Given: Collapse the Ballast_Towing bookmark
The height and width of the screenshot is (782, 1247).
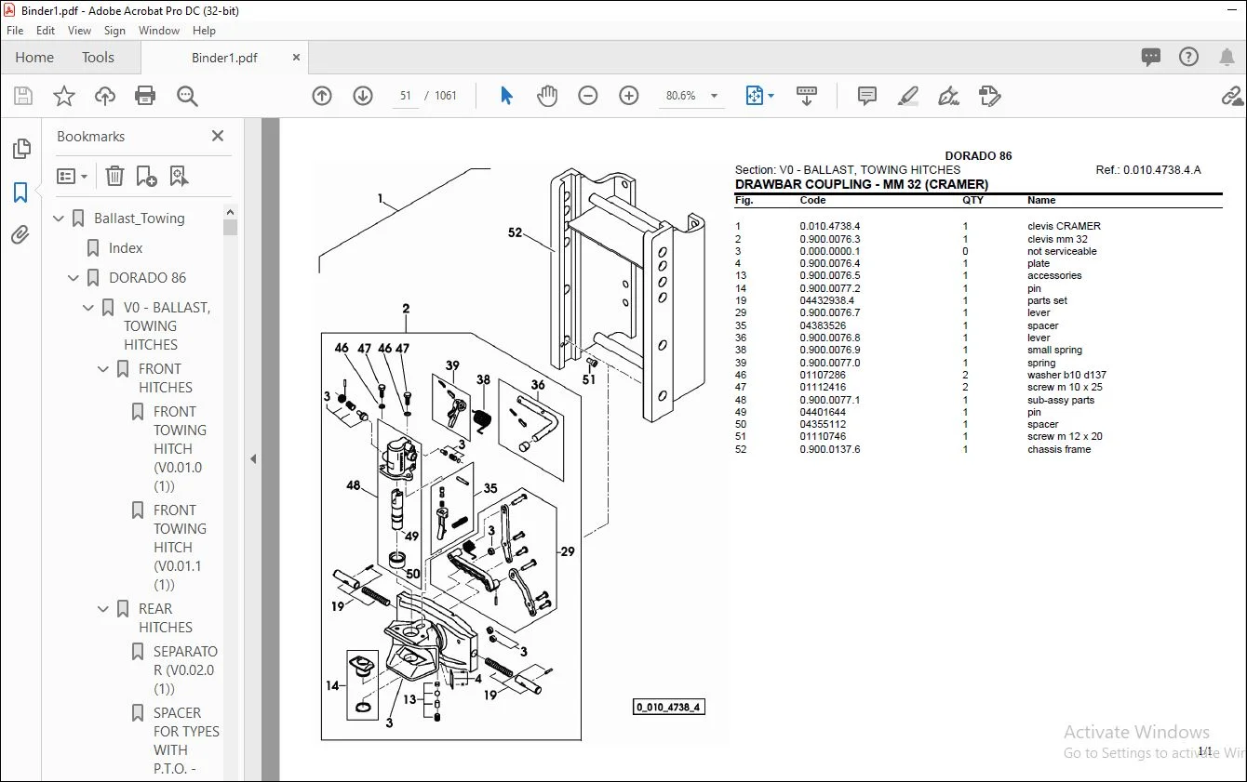Looking at the screenshot, I should pyautogui.click(x=60, y=219).
